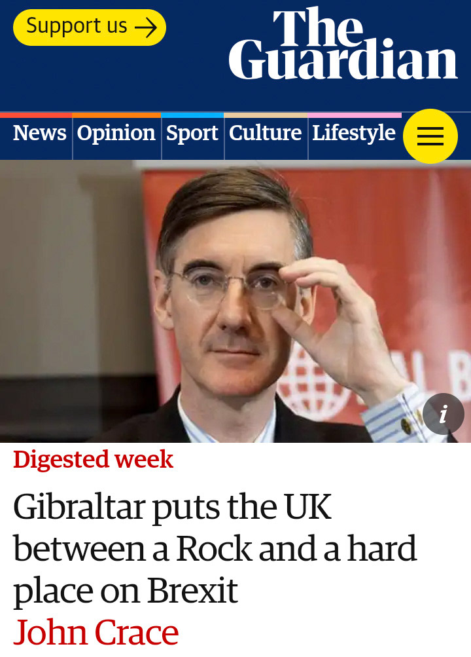This screenshot has height=657, width=471.
Task: Show image info via the i icon
Action: (443, 414)
